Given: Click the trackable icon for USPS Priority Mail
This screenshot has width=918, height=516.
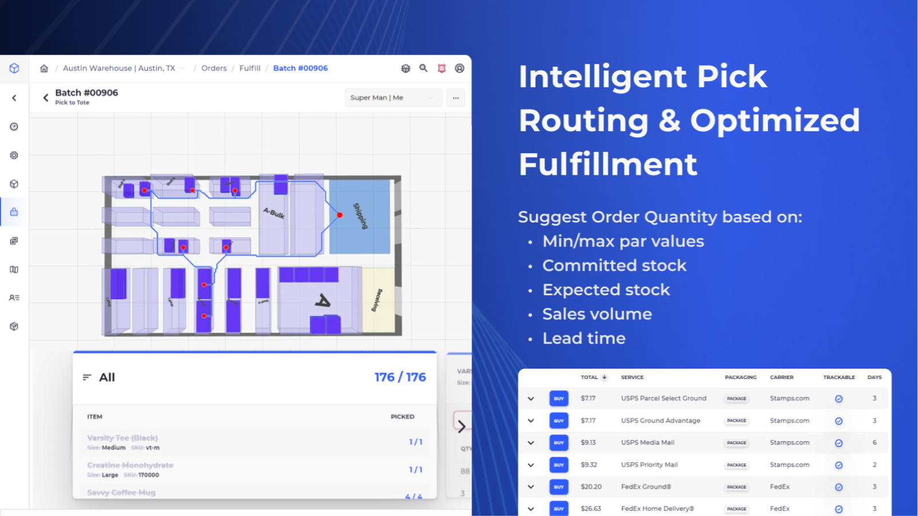Looking at the screenshot, I should 838,464.
